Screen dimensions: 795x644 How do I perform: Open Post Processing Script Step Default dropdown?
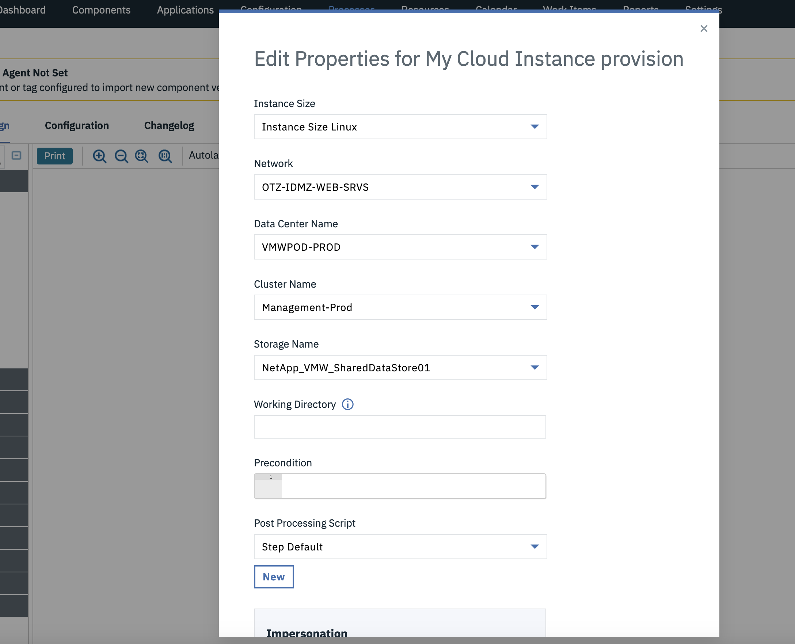click(400, 546)
